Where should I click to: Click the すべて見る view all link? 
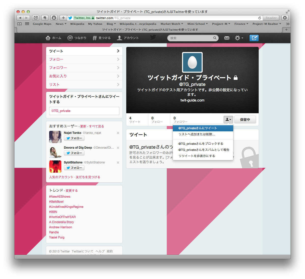pos(96,126)
